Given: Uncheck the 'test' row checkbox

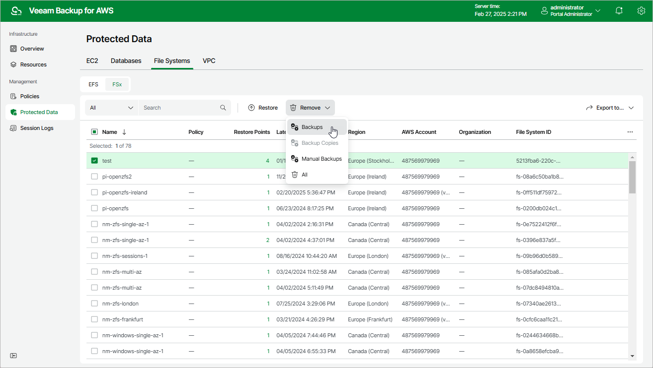Looking at the screenshot, I should tap(94, 161).
